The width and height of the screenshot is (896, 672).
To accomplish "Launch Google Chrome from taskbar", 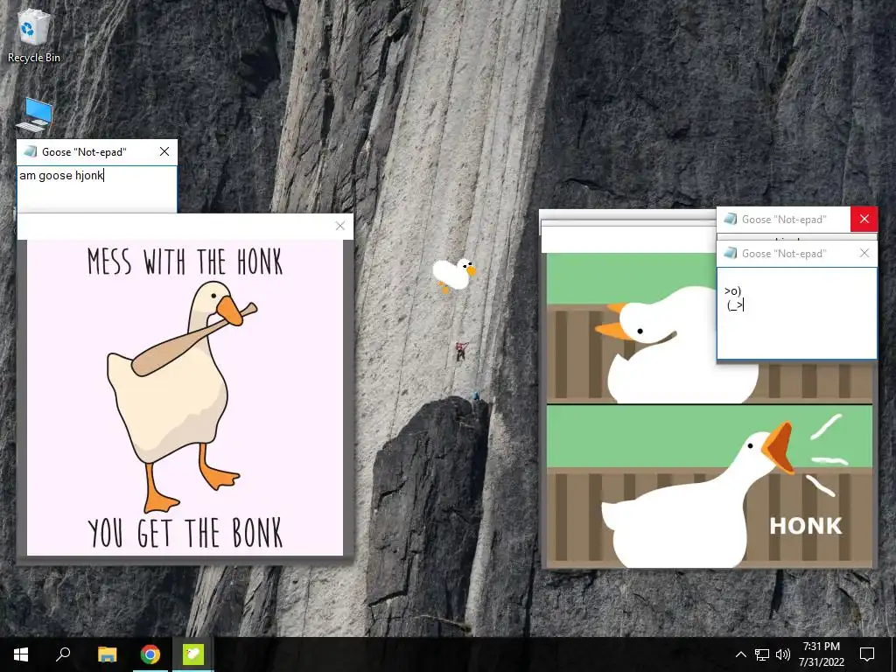I will [150, 654].
